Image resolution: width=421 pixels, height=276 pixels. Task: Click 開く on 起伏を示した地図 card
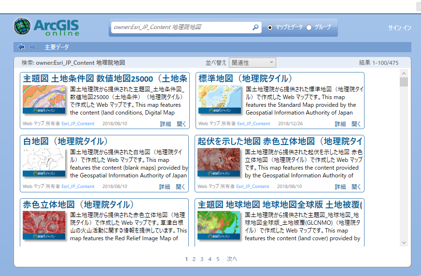coord(356,187)
